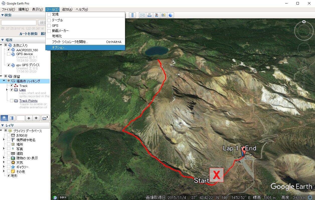Collapse the 検索 panel header triangle

coord(3,15)
